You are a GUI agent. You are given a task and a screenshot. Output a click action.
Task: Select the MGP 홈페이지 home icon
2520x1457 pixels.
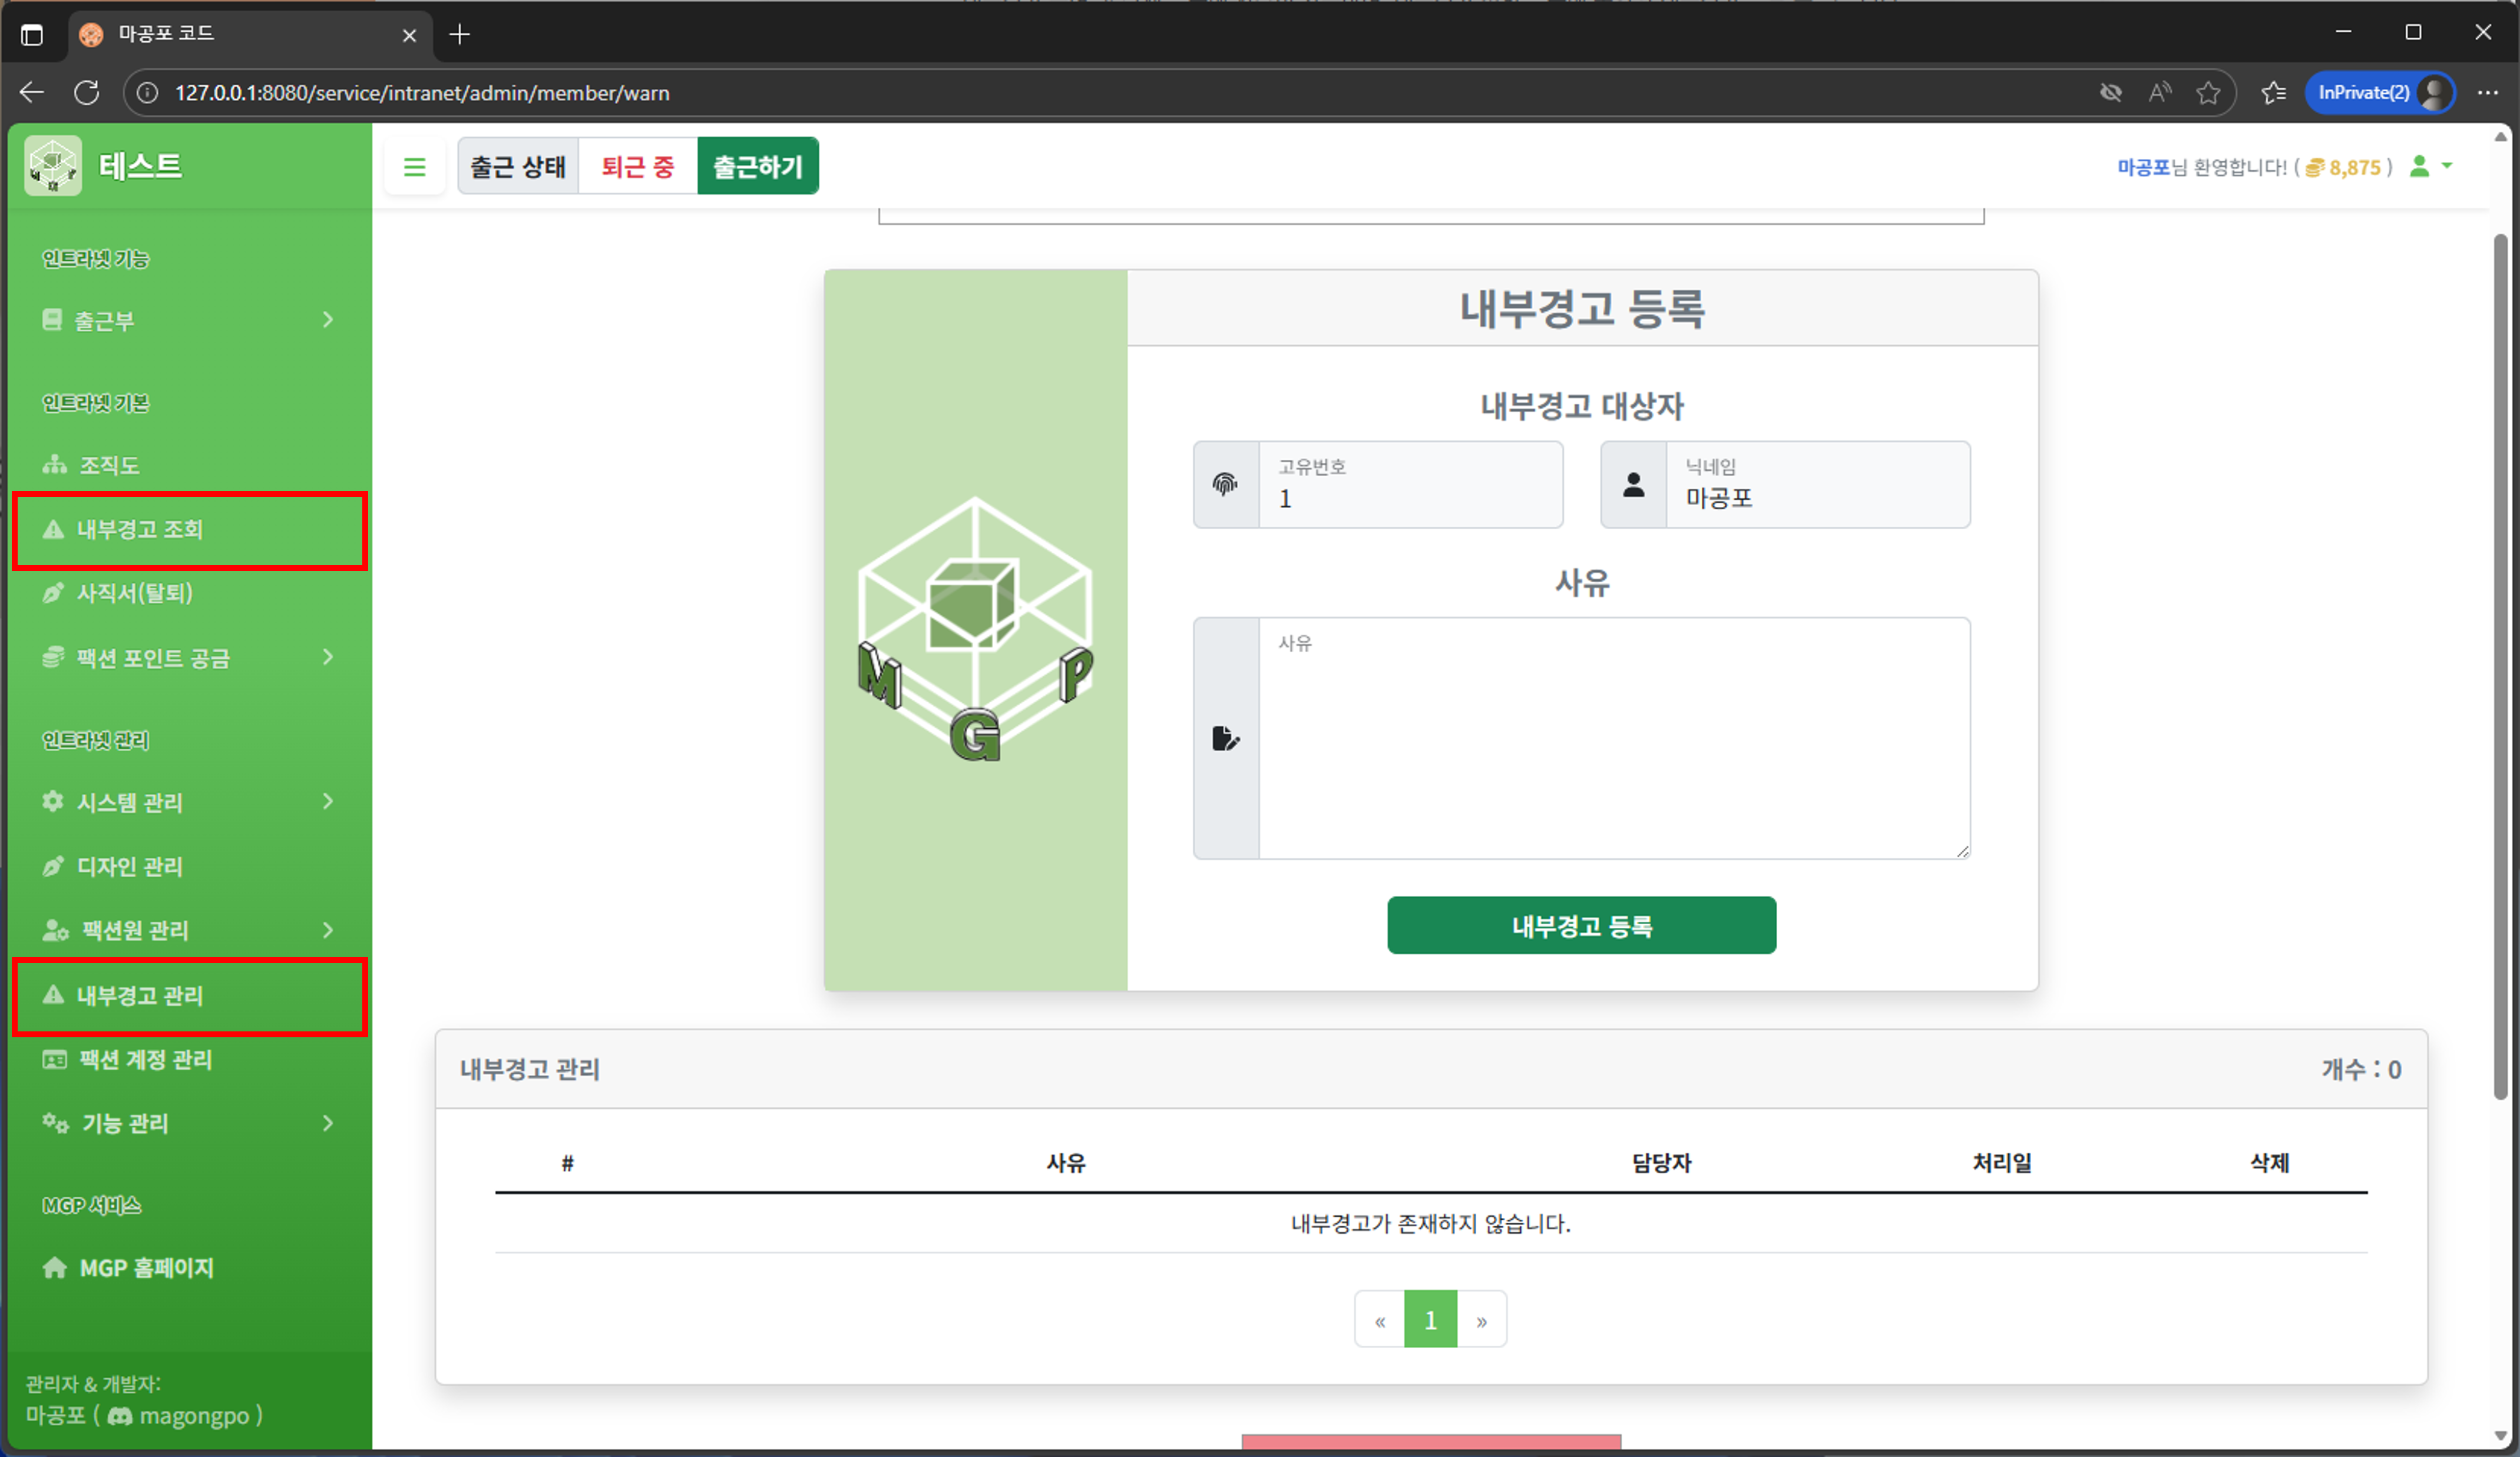point(55,1267)
